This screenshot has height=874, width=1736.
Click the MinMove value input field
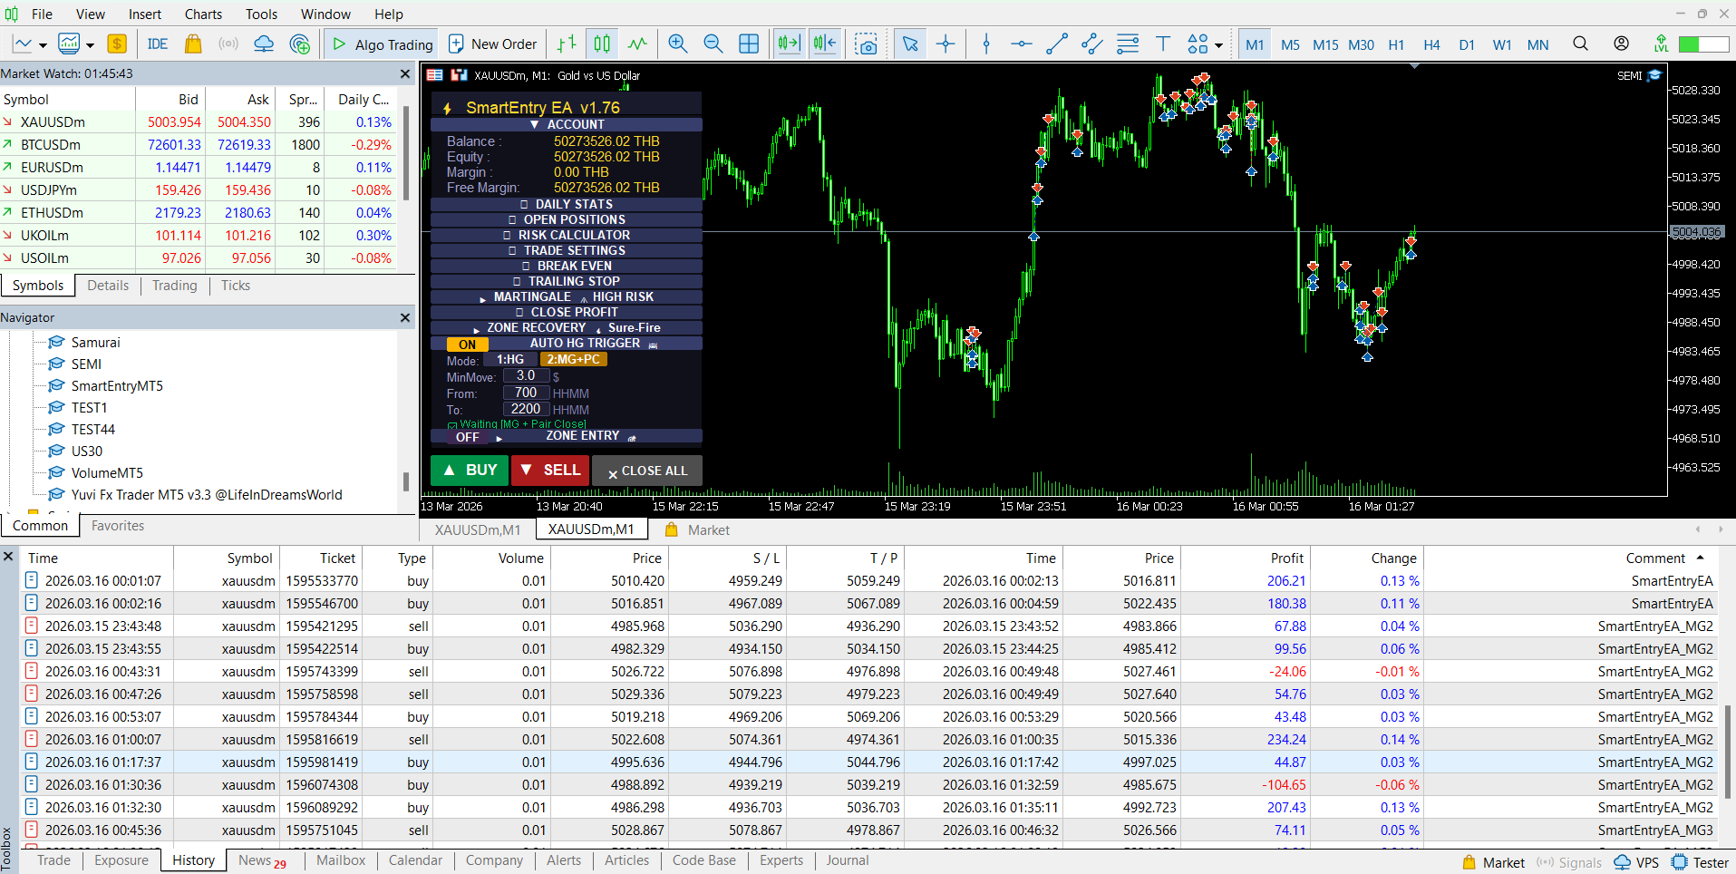pyautogui.click(x=526, y=375)
